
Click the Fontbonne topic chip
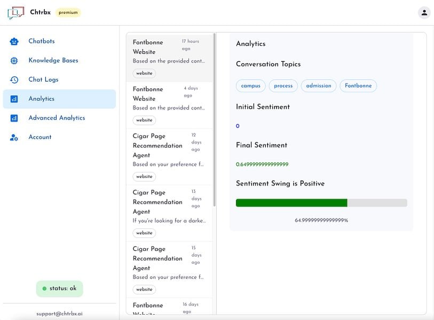pos(358,86)
